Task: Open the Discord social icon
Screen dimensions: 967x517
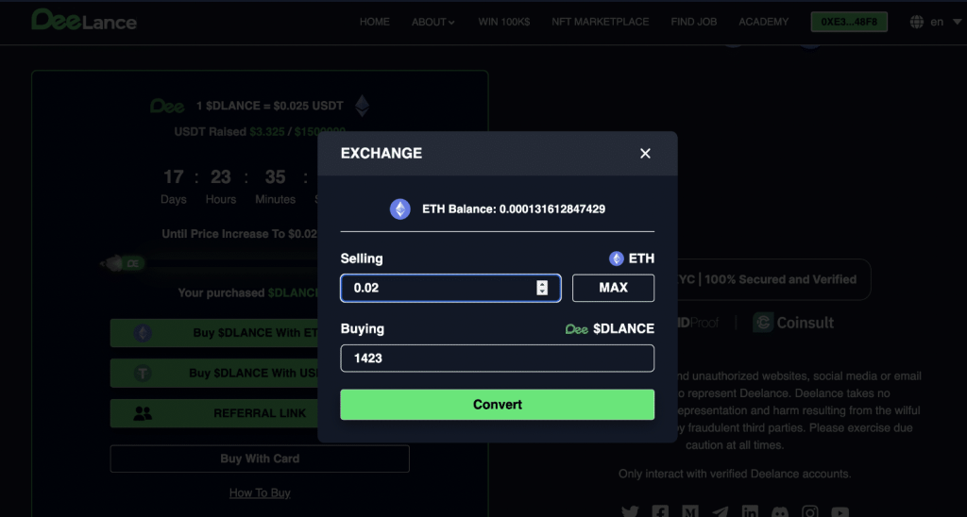Action: pos(780,512)
